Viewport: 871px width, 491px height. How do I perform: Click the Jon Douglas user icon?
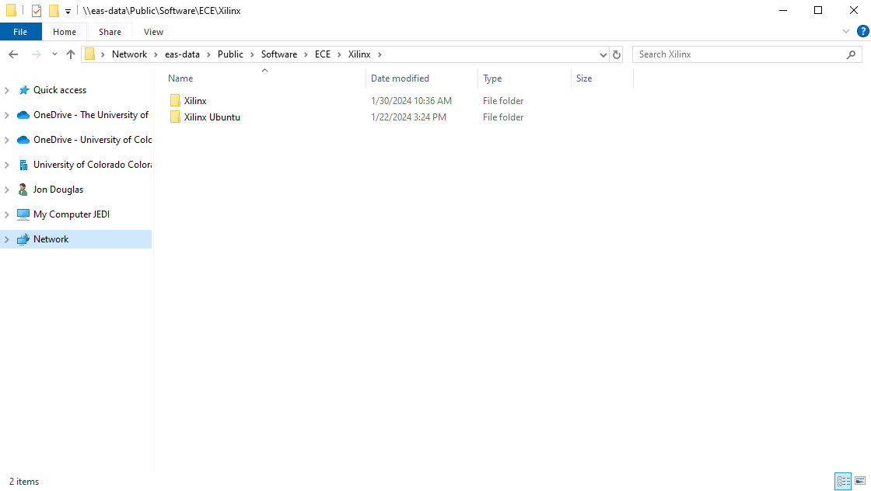pyautogui.click(x=23, y=190)
